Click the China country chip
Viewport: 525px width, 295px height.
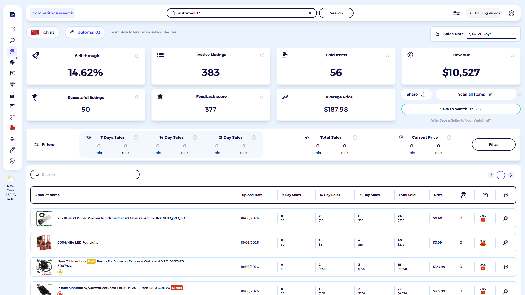pos(43,32)
